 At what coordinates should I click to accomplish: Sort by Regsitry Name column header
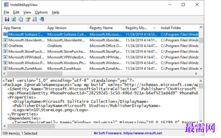106,28
